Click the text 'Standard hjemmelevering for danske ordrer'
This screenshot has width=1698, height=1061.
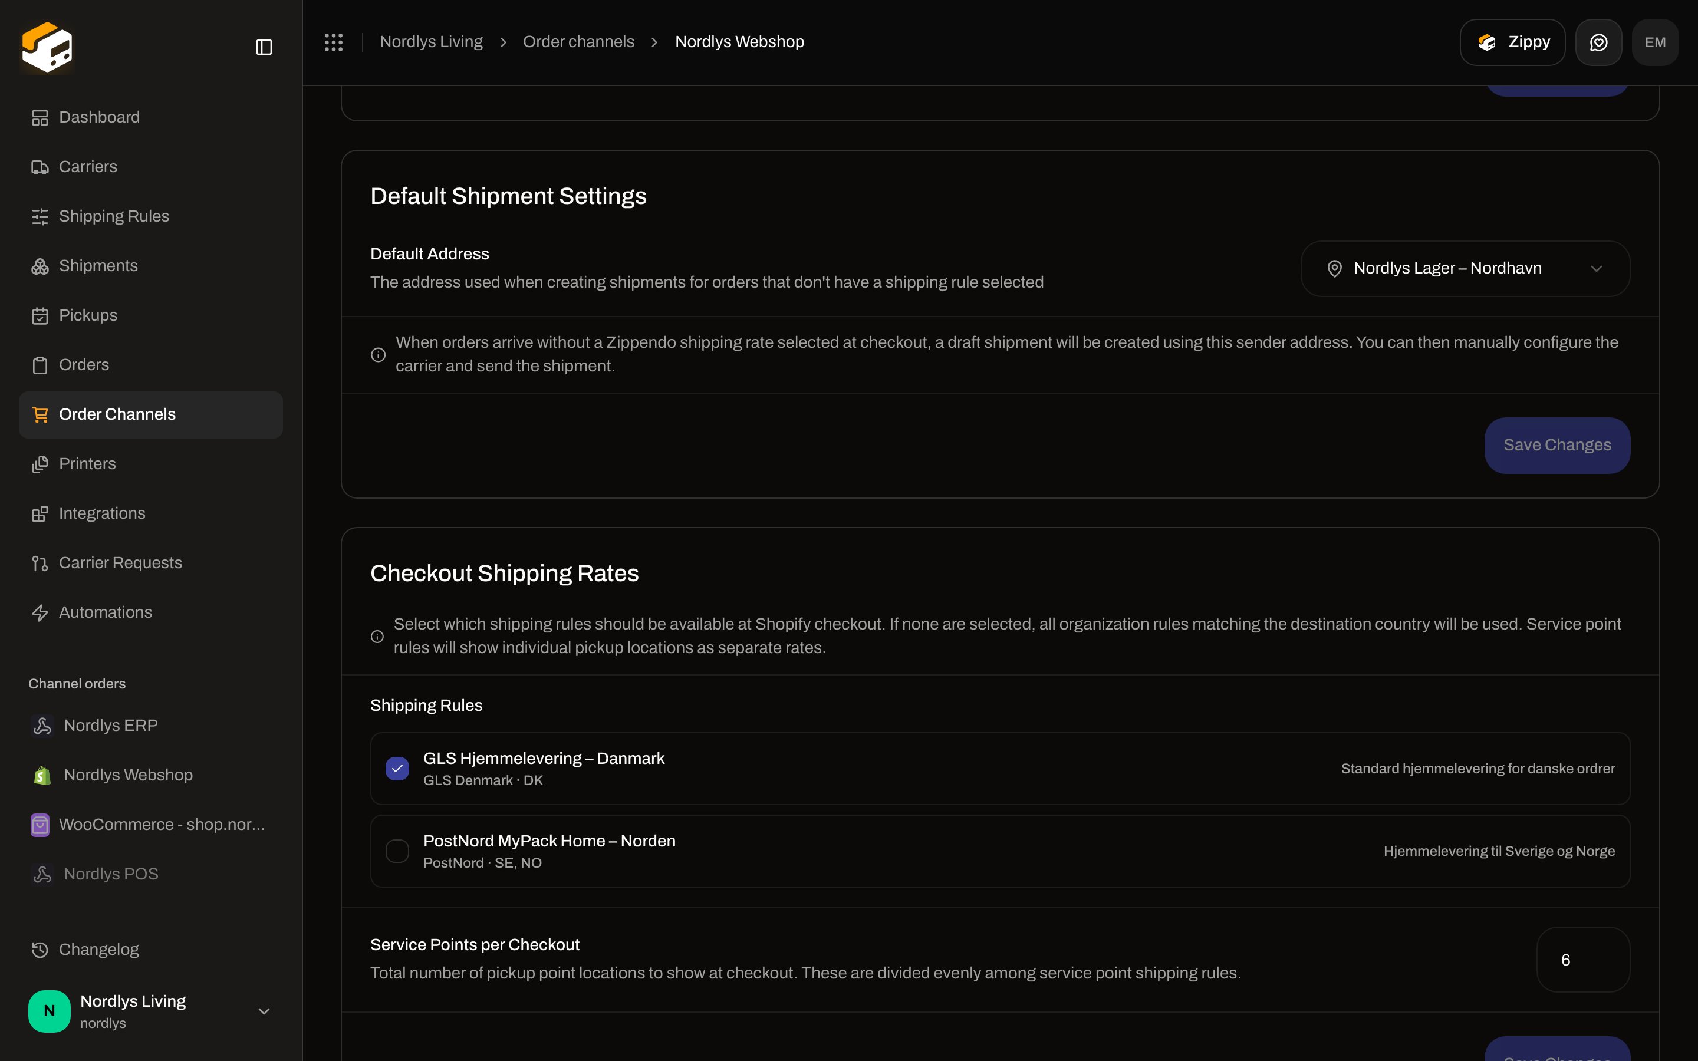1477,769
